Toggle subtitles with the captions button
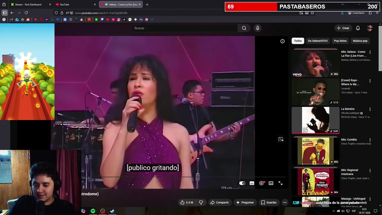The image size is (382, 215). click(x=252, y=183)
